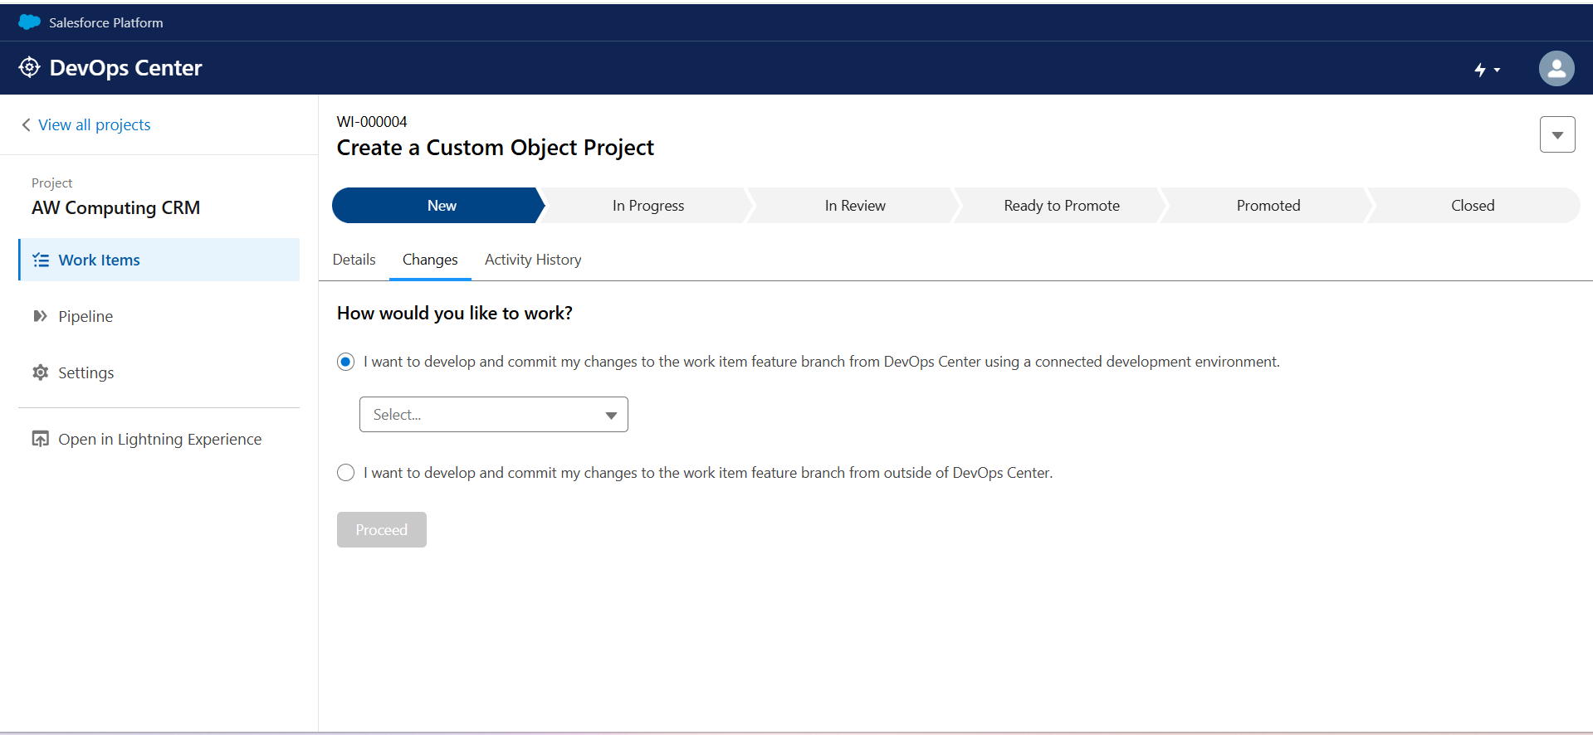Select the In Review status stage
1593x735 pixels.
tap(855, 206)
